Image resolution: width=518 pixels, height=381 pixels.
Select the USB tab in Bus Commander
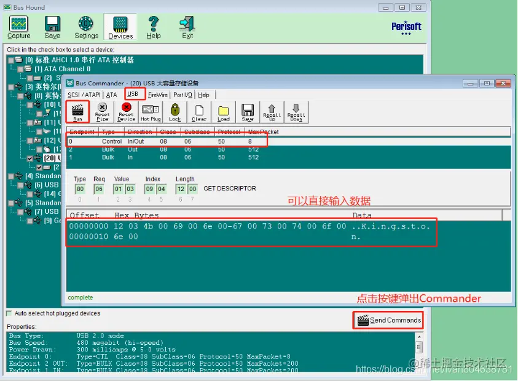click(x=133, y=94)
